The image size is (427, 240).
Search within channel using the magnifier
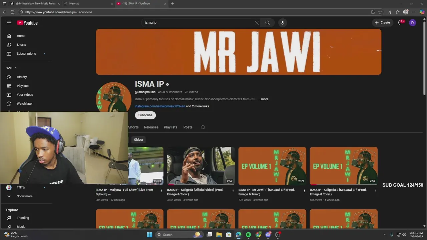pyautogui.click(x=203, y=127)
